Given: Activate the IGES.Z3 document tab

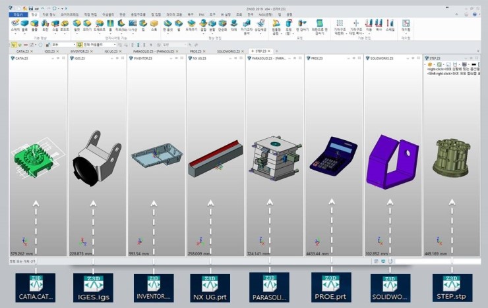Looking at the screenshot, I should [x=49, y=51].
